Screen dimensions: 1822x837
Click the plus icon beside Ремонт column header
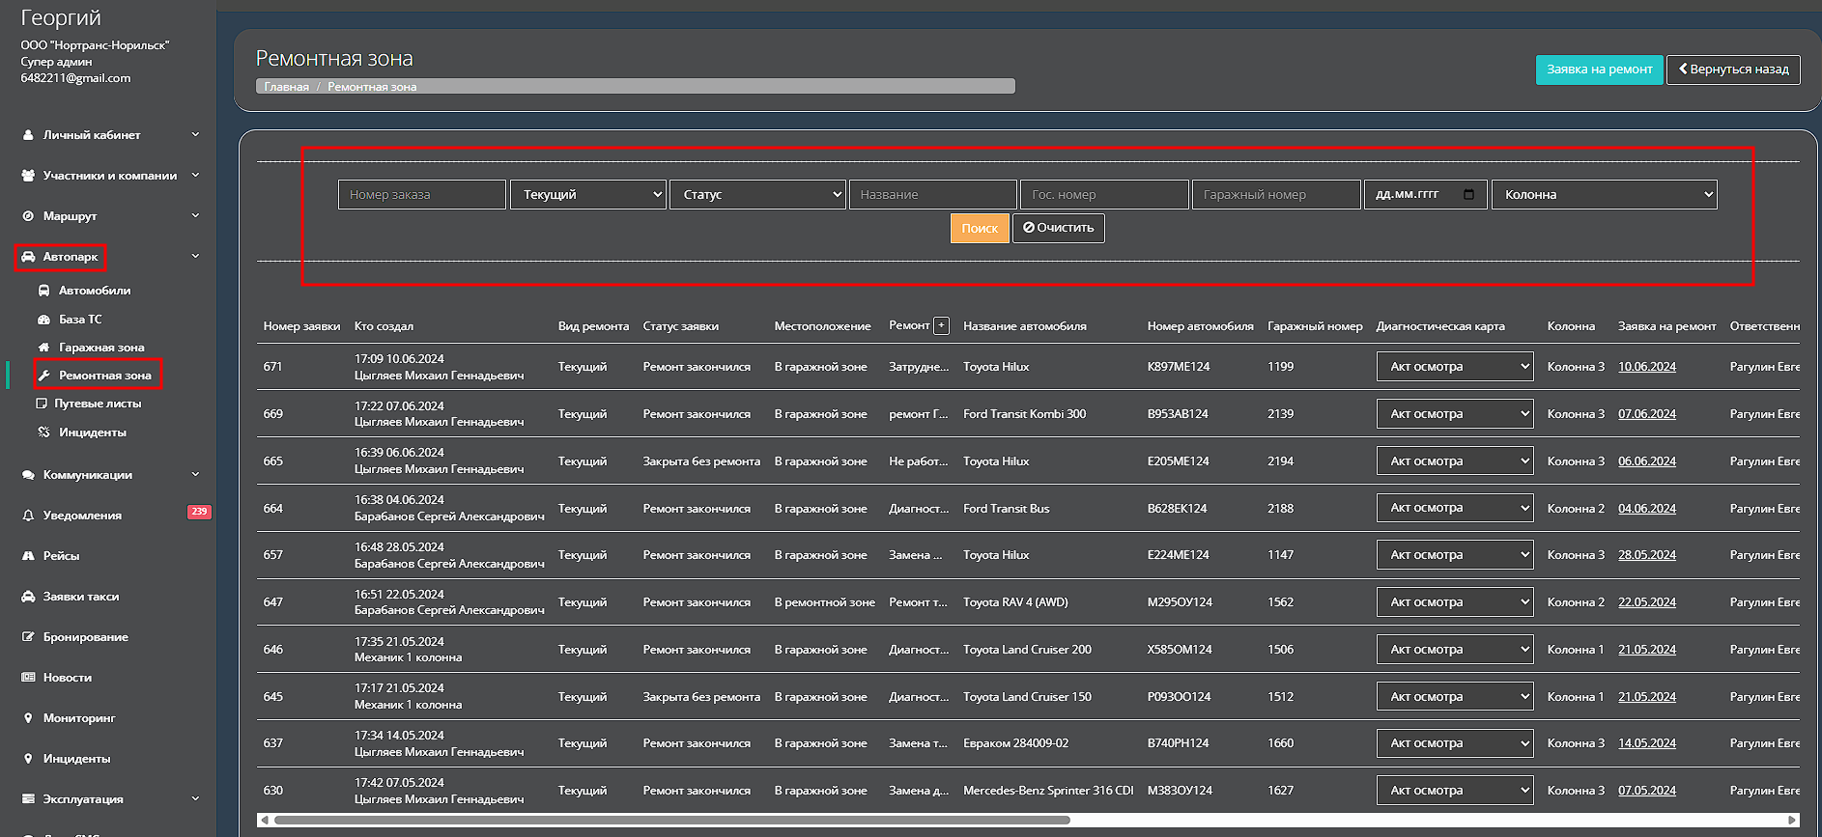point(941,326)
